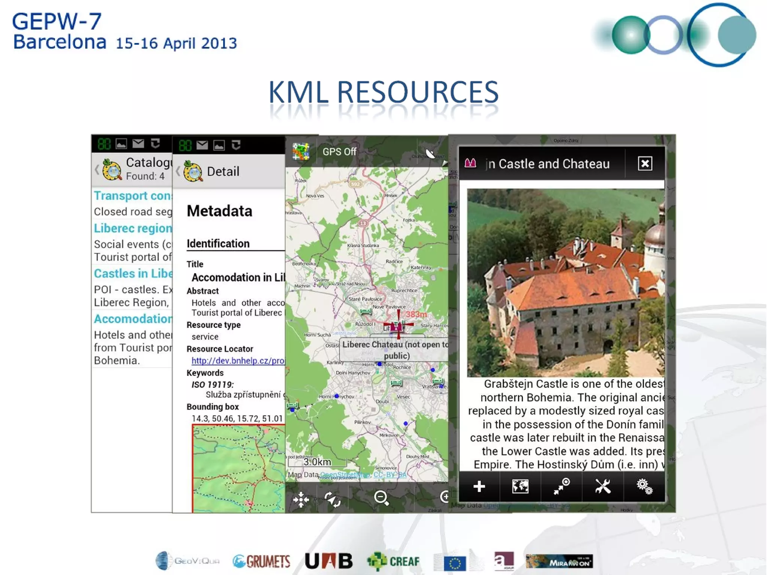Screen dimensions: 767x575
Task: Click the OpenStreetMap attribution link
Action: click(x=345, y=475)
